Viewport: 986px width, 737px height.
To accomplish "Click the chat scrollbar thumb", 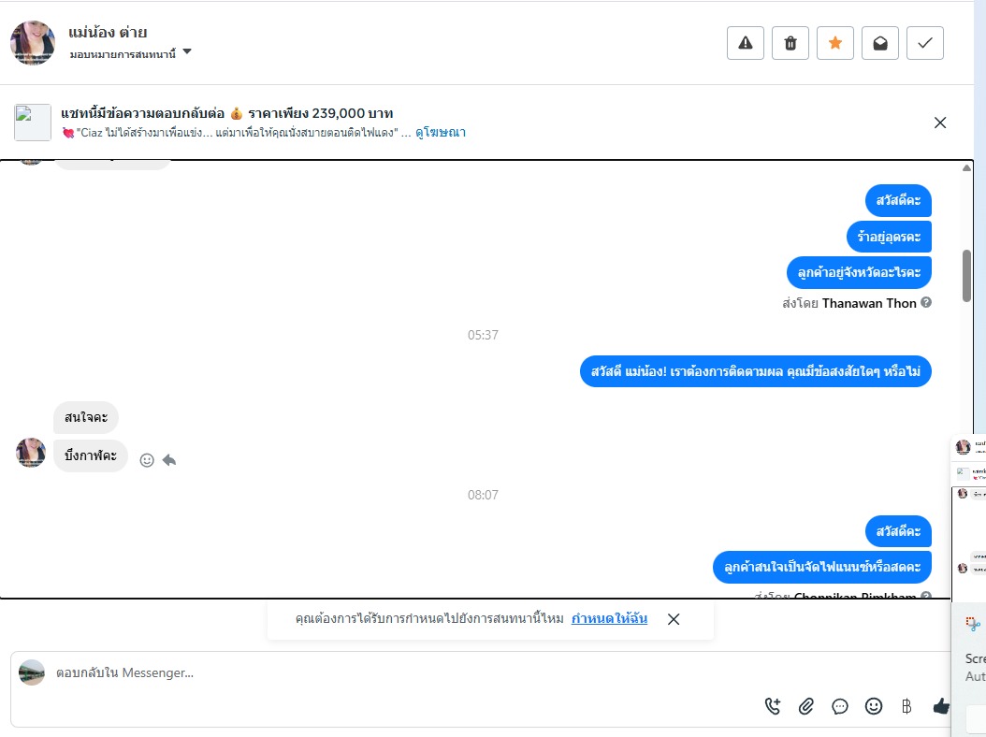I will [x=966, y=276].
